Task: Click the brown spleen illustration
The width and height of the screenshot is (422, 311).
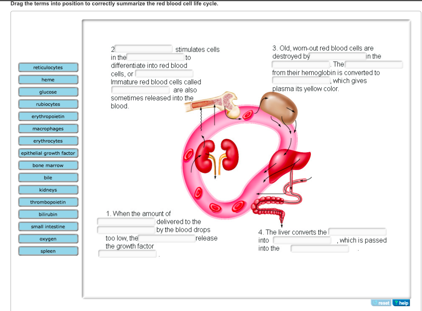Action: click(x=278, y=108)
